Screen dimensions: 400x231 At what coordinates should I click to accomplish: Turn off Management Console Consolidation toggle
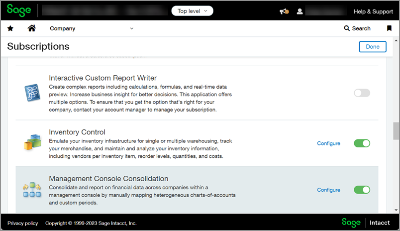point(362,190)
